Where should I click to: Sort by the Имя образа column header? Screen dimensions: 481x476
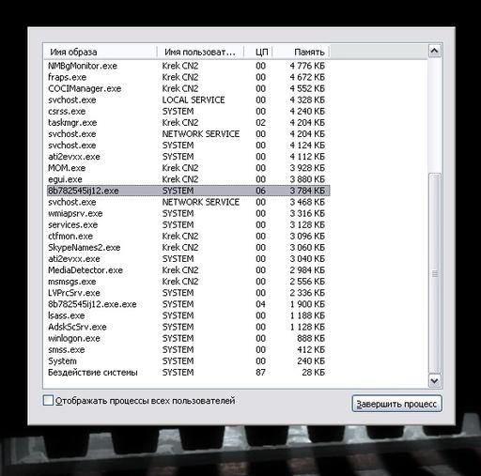tap(101, 52)
